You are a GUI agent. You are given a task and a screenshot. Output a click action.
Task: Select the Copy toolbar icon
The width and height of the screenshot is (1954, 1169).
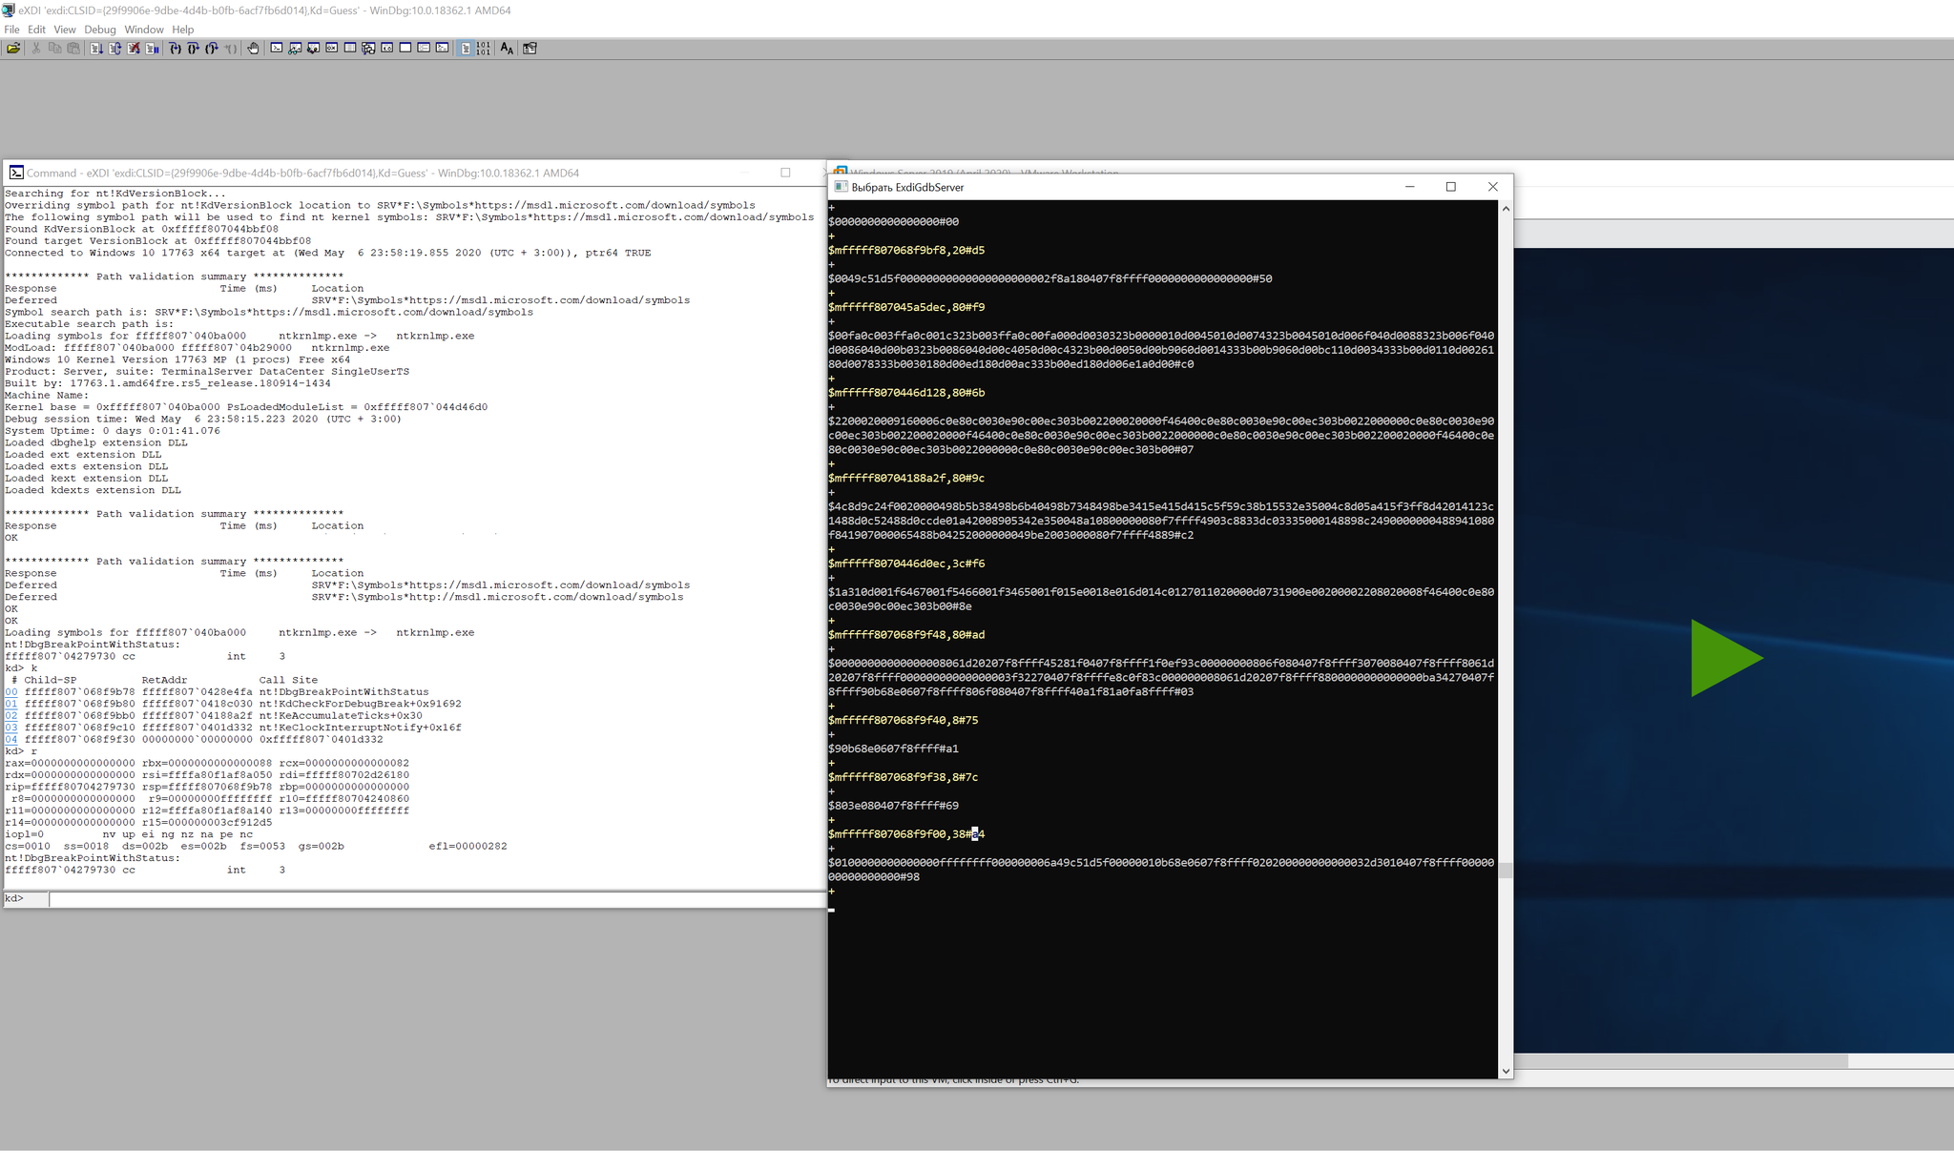click(54, 49)
